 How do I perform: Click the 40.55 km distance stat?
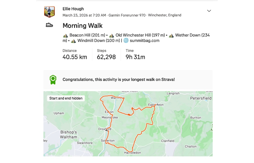(75, 57)
